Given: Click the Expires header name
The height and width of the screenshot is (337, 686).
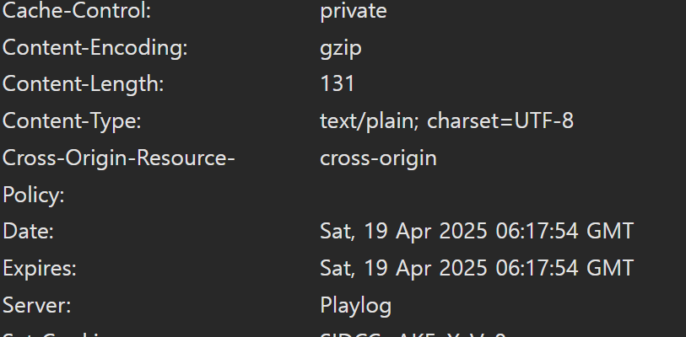Looking at the screenshot, I should coord(40,269).
